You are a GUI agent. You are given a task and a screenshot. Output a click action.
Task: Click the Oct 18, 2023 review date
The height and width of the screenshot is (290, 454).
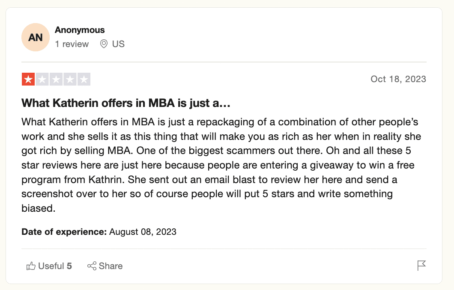point(398,79)
